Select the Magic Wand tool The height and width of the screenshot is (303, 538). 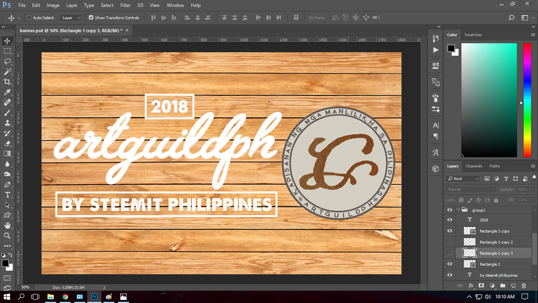pos(7,72)
